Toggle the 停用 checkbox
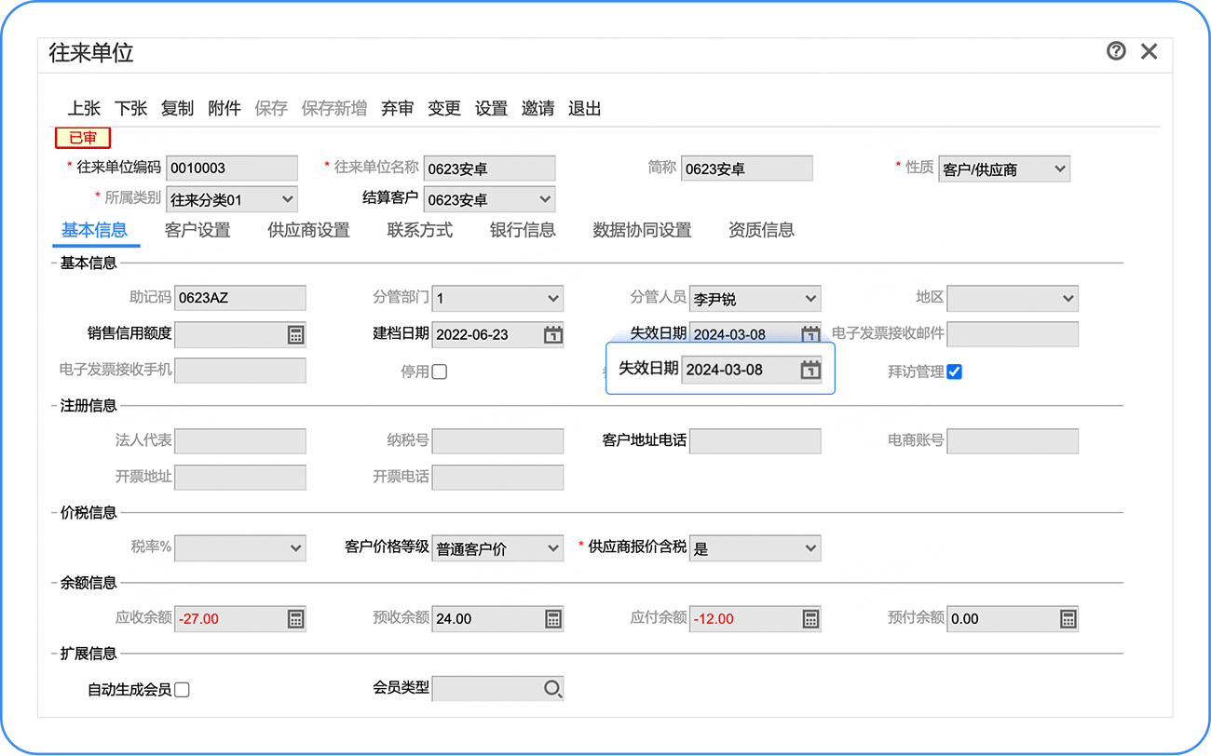 click(x=439, y=371)
